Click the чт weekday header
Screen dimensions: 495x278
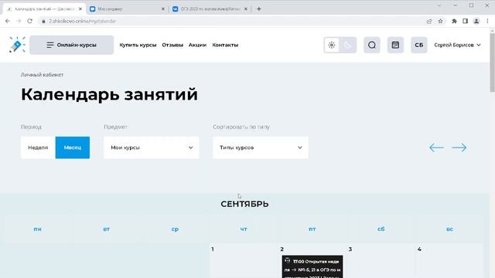[x=244, y=229]
